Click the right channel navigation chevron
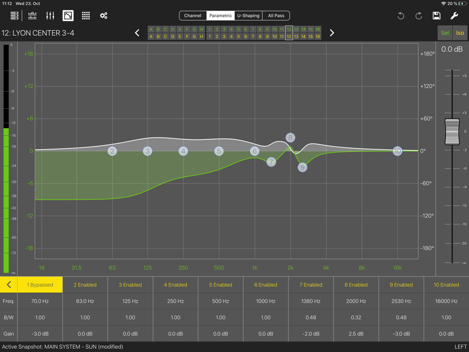This screenshot has height=352, width=469. pos(332,33)
